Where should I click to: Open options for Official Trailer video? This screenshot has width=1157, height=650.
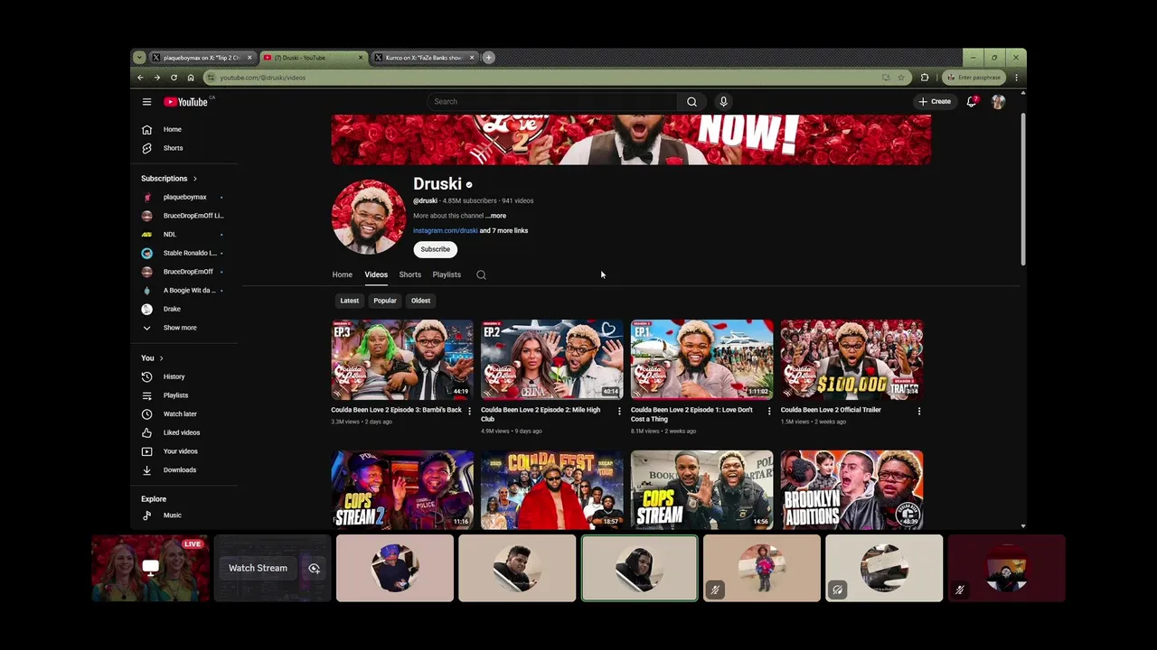click(x=919, y=411)
